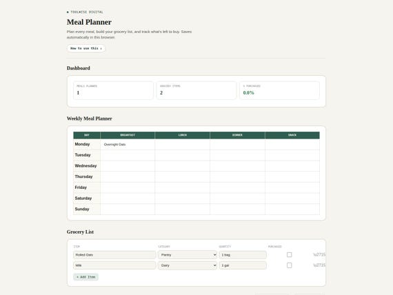The image size is (393, 295).
Task: Select the Tuesday lunch cell
Action: pyautogui.click(x=183, y=155)
